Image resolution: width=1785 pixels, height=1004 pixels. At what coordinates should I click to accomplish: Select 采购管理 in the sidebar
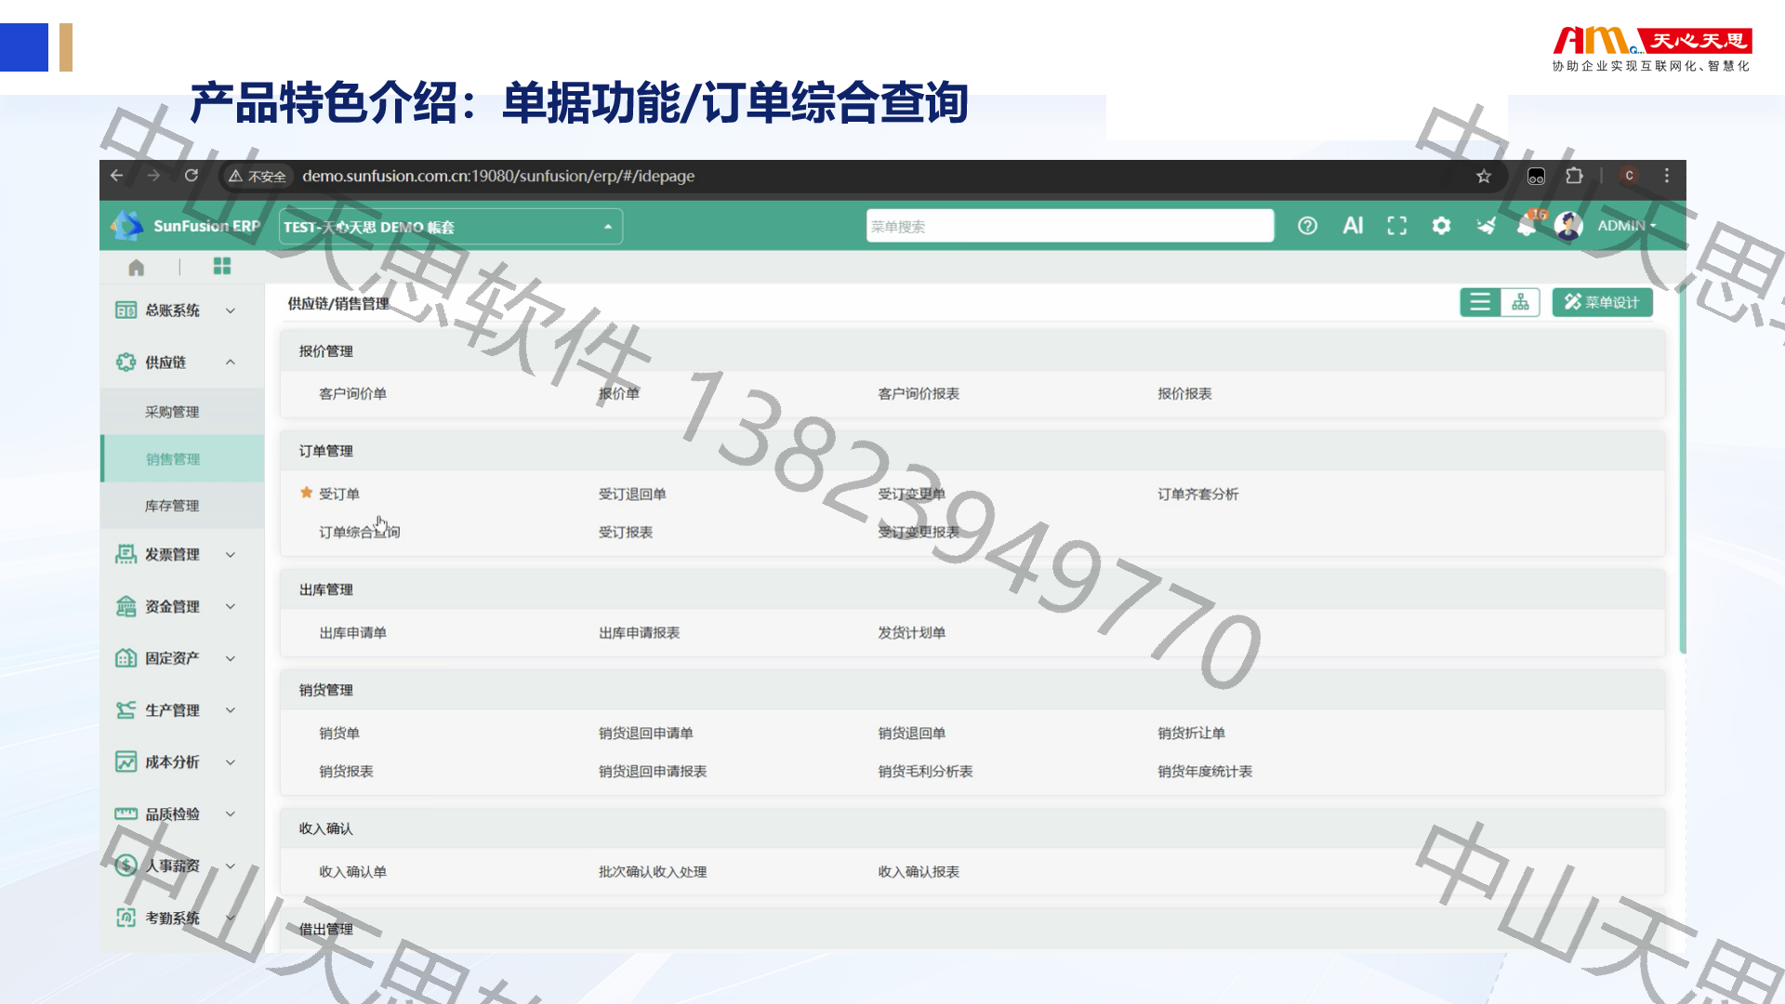183,412
